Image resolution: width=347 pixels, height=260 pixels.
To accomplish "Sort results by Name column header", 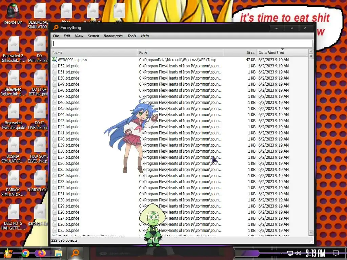I will pyautogui.click(x=94, y=52).
